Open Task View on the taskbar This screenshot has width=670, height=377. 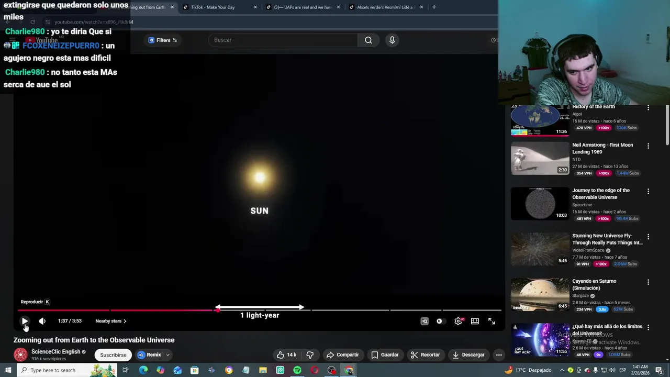click(x=126, y=370)
